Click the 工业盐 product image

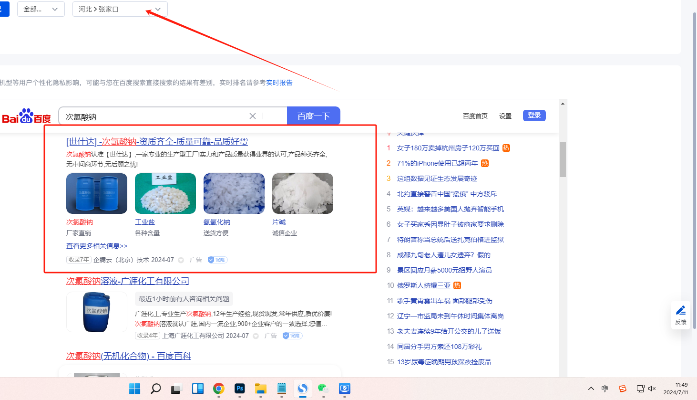[165, 193]
